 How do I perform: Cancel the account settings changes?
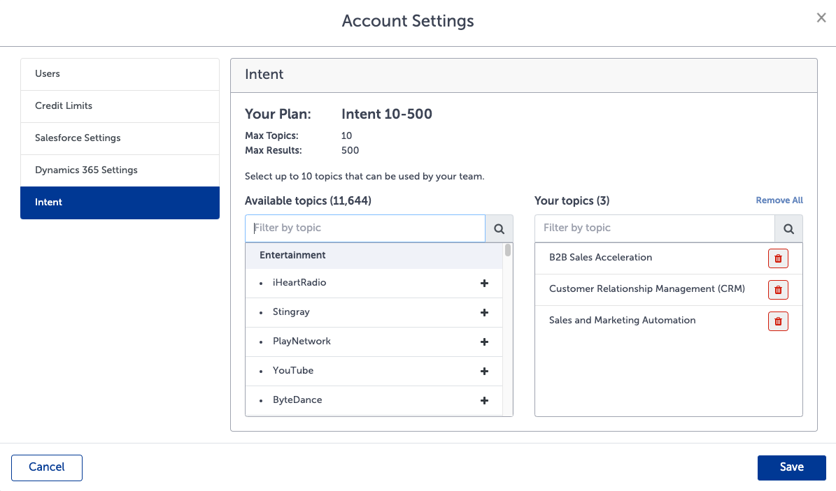pos(47,467)
